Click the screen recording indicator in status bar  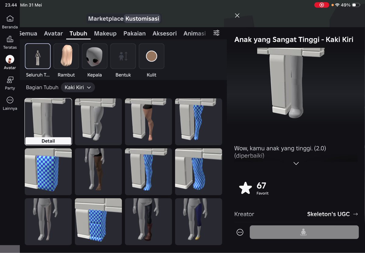[321, 5]
